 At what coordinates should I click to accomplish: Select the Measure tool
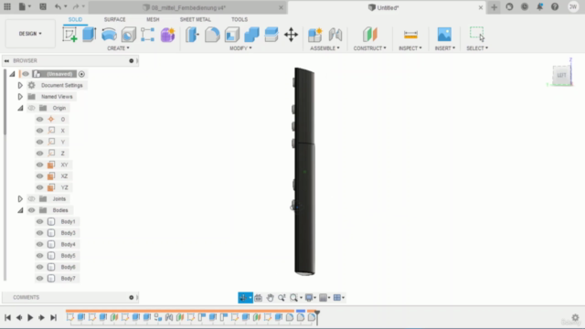pyautogui.click(x=410, y=35)
